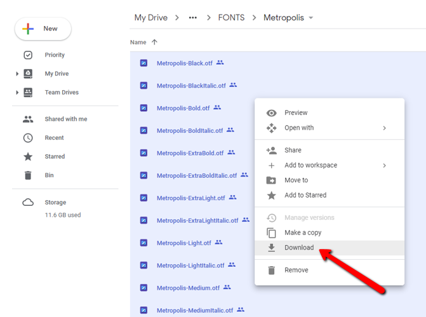Open Starred label in sidebar
Image resolution: width=426 pixels, height=317 pixels.
55,157
